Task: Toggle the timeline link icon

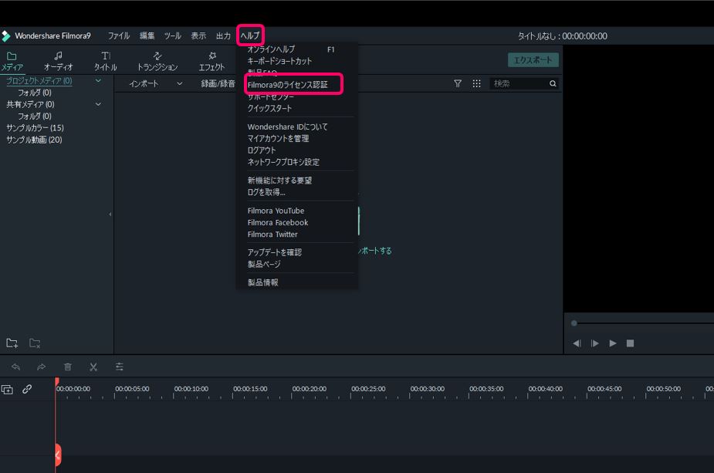Action: coord(27,389)
